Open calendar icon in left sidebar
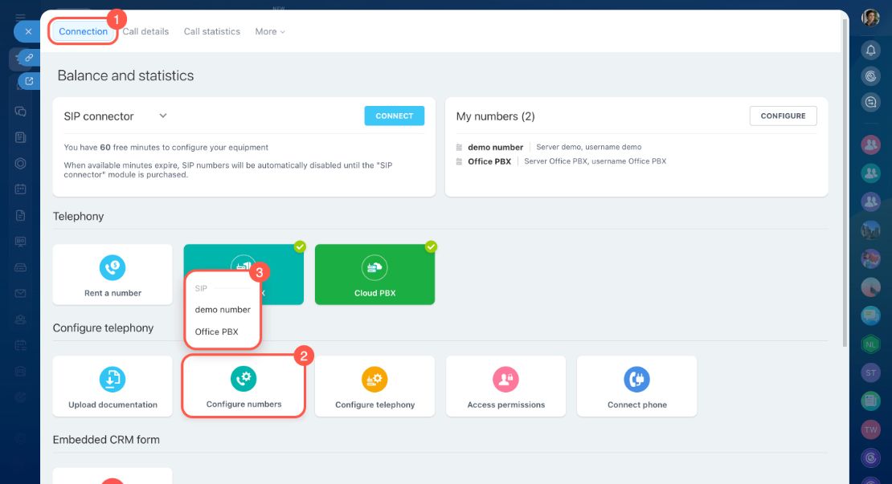Screen dimensions: 892x484 20,189
